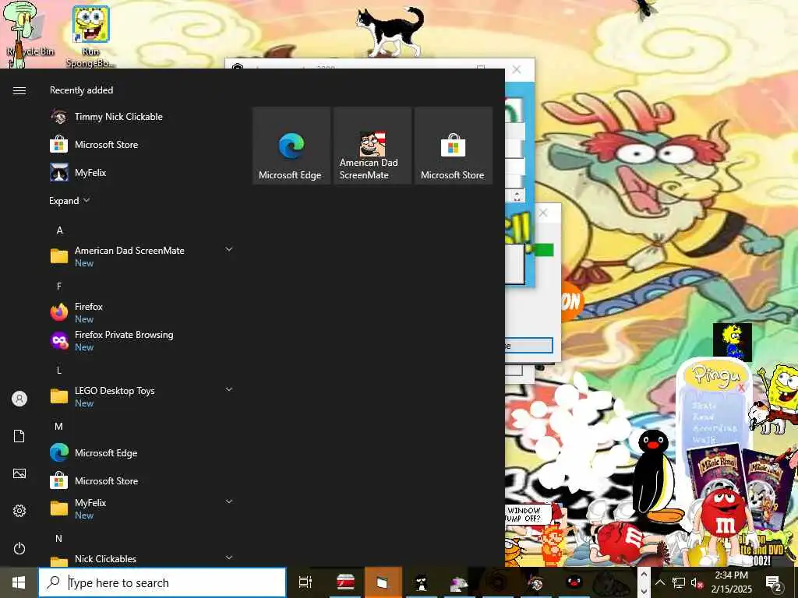The height and width of the screenshot is (598, 798).
Task: Expand the LEGO Desktop Toys folder chevron
Action: coord(229,389)
